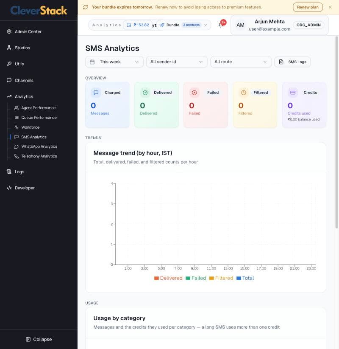The height and width of the screenshot is (349, 339).
Task: Click the AM user avatar
Action: point(240,25)
